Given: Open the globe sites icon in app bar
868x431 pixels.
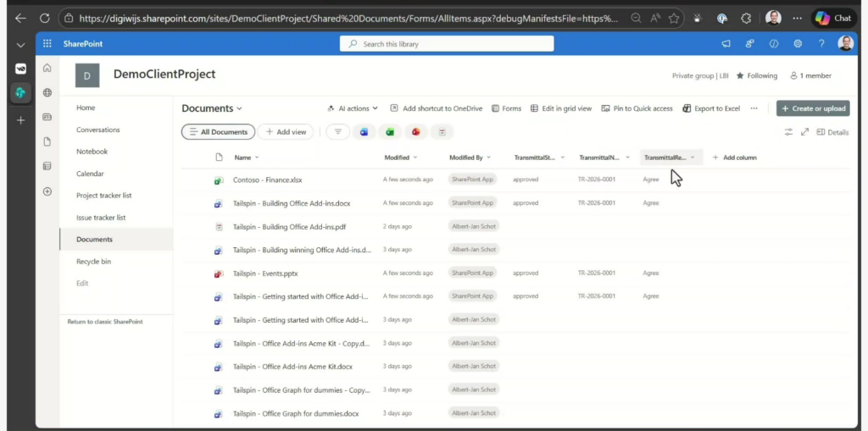Looking at the screenshot, I should [47, 92].
